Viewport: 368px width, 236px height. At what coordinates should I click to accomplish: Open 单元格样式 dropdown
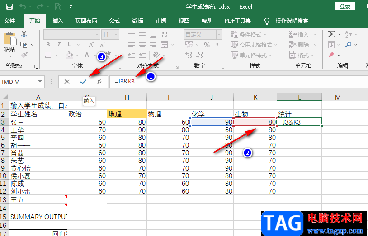[x=251, y=55]
